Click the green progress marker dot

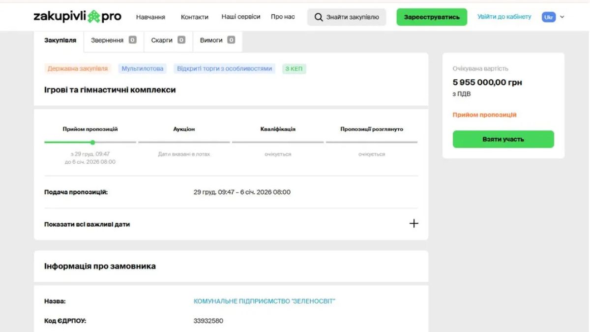click(x=92, y=142)
